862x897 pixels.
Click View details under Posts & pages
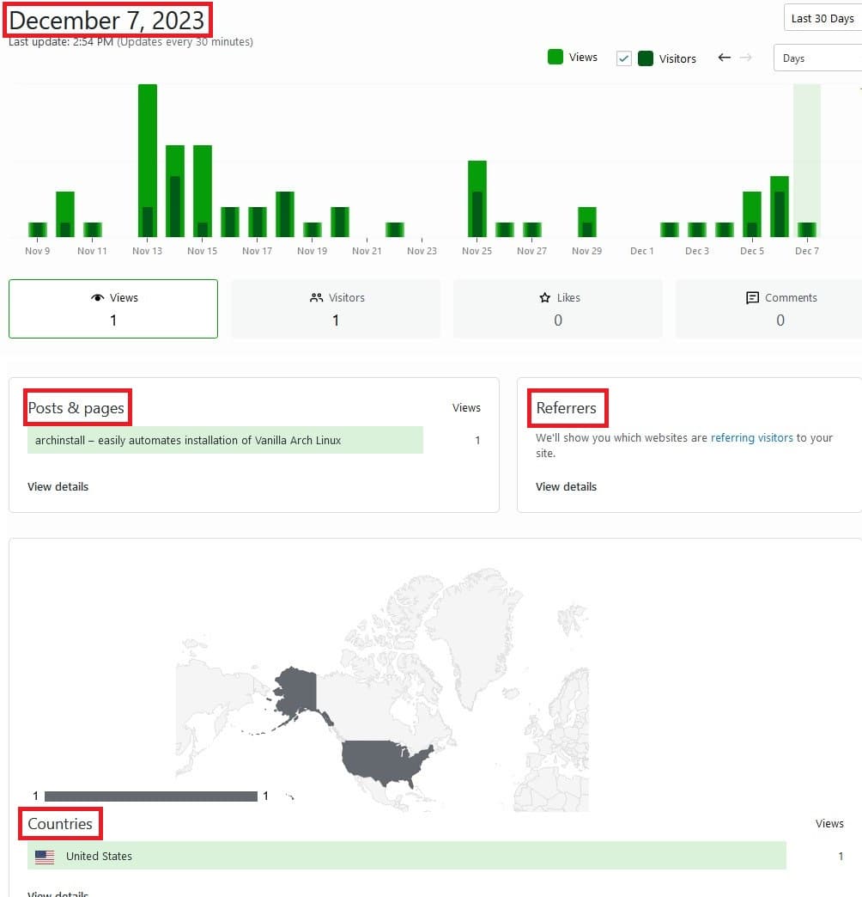[x=58, y=486]
